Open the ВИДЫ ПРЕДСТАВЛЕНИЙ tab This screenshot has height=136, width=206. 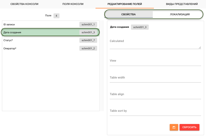[182, 4]
